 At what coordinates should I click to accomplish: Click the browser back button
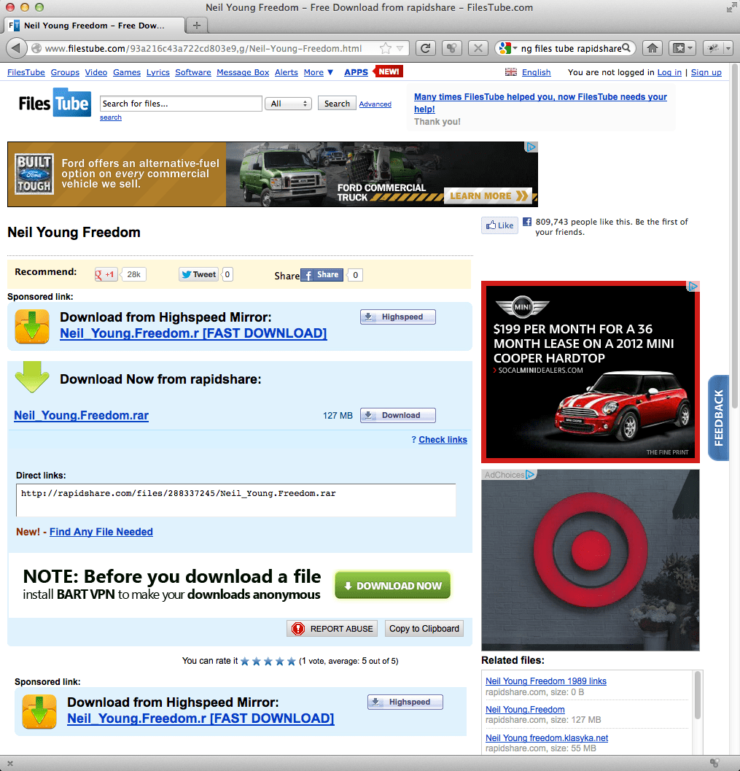[16, 48]
